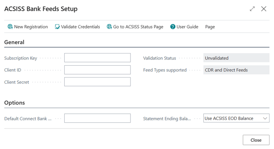Click inside the Subscription Key field

[x=97, y=58]
